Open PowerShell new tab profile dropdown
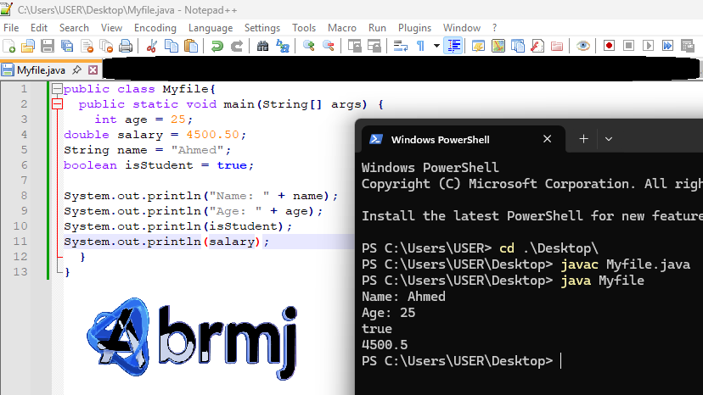Viewport: 703px width, 395px height. coord(609,139)
